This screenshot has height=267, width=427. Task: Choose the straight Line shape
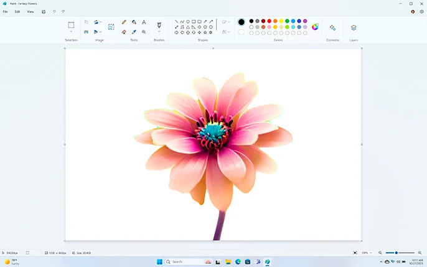[177, 22]
